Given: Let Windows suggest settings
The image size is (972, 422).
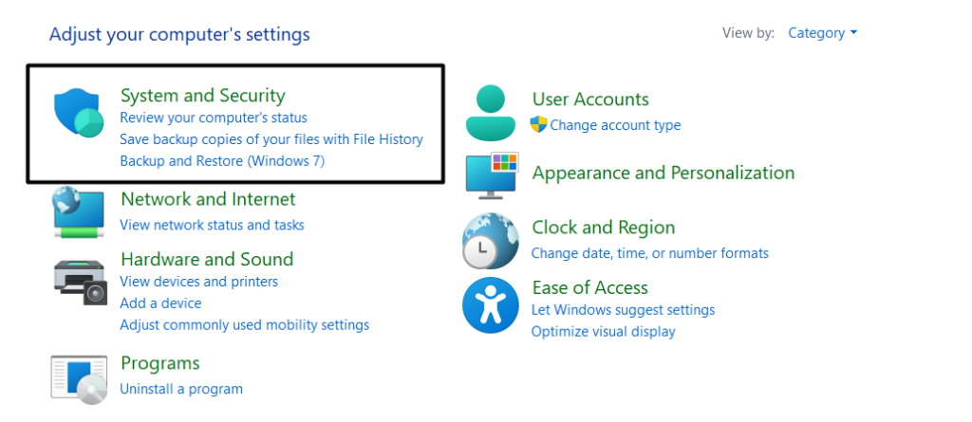Looking at the screenshot, I should pyautogui.click(x=623, y=310).
